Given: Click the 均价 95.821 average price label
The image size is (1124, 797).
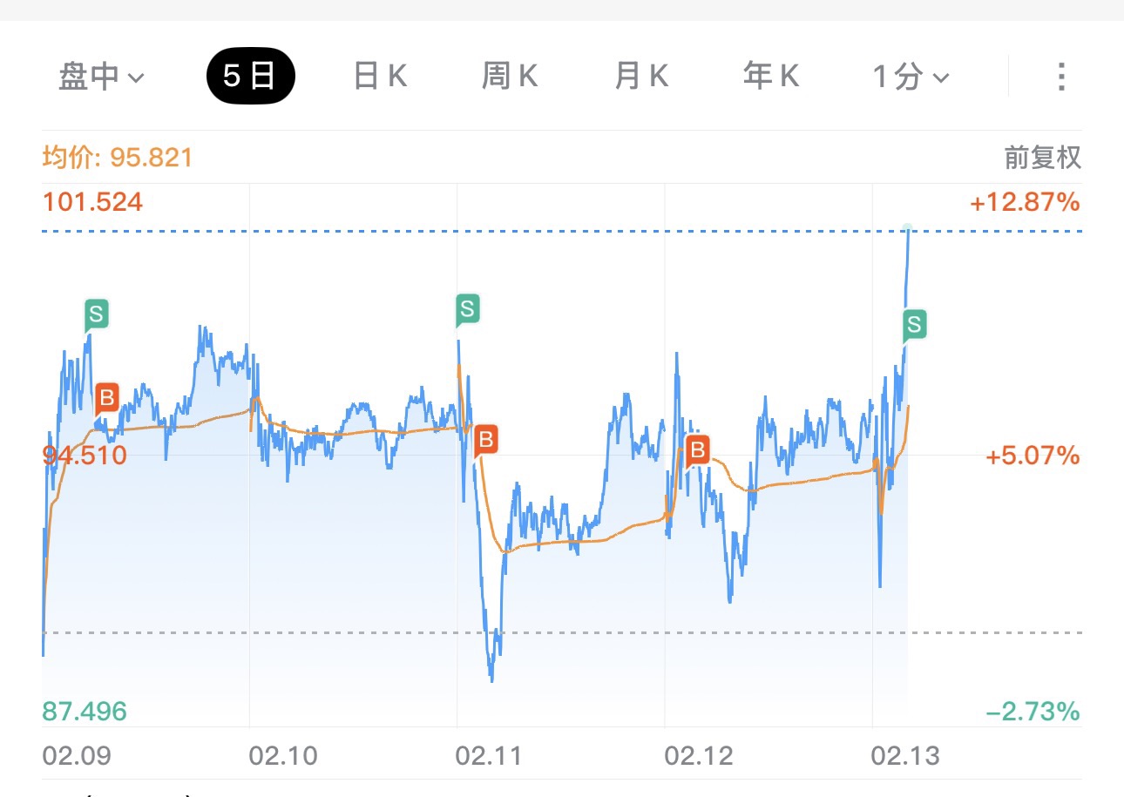Looking at the screenshot, I should pos(118,158).
